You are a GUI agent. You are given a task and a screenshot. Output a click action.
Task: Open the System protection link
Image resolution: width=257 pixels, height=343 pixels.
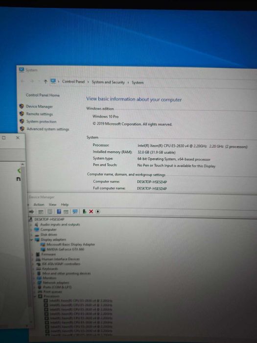tap(41, 122)
